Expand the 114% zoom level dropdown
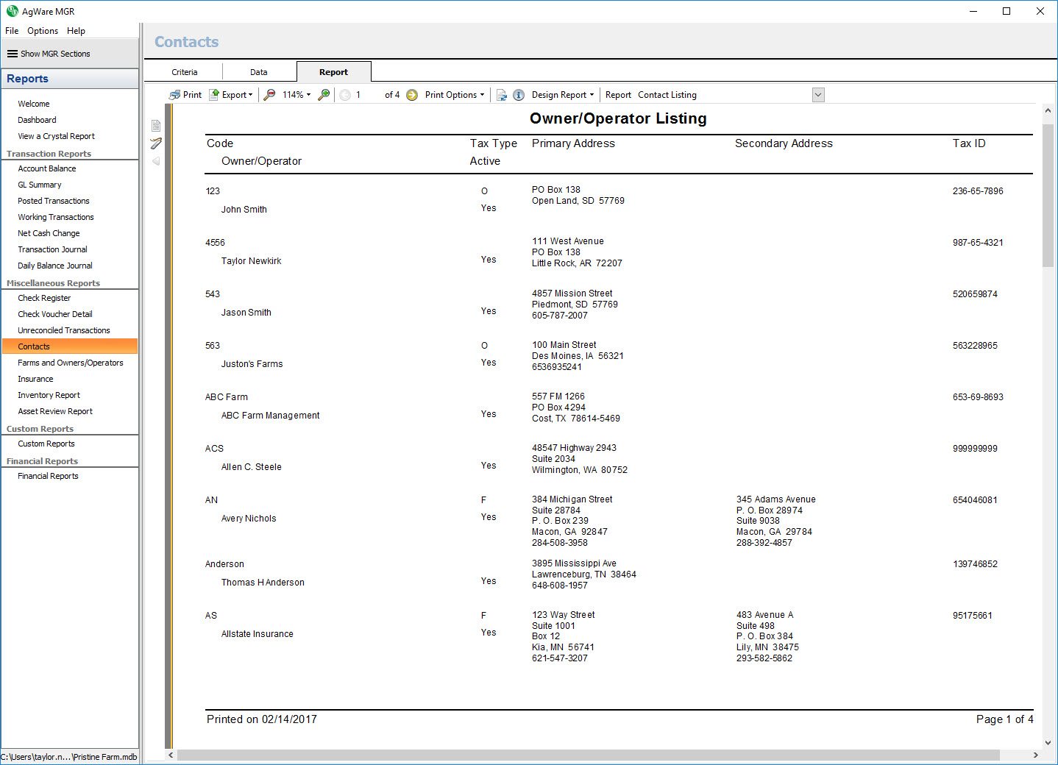Viewport: 1058px width, 765px height. [297, 95]
